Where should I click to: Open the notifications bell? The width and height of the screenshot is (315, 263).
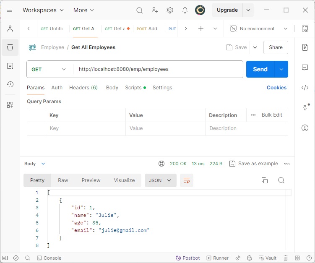(x=185, y=10)
